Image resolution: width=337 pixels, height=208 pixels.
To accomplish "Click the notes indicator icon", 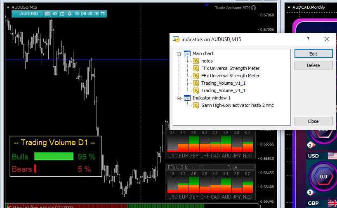I will coord(196,61).
